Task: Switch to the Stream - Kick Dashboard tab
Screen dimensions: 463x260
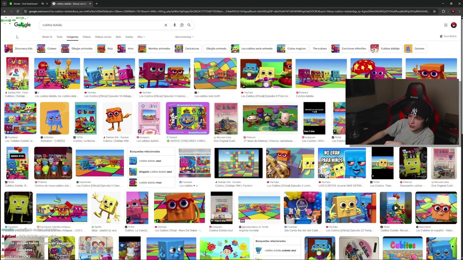Action: 25,4
